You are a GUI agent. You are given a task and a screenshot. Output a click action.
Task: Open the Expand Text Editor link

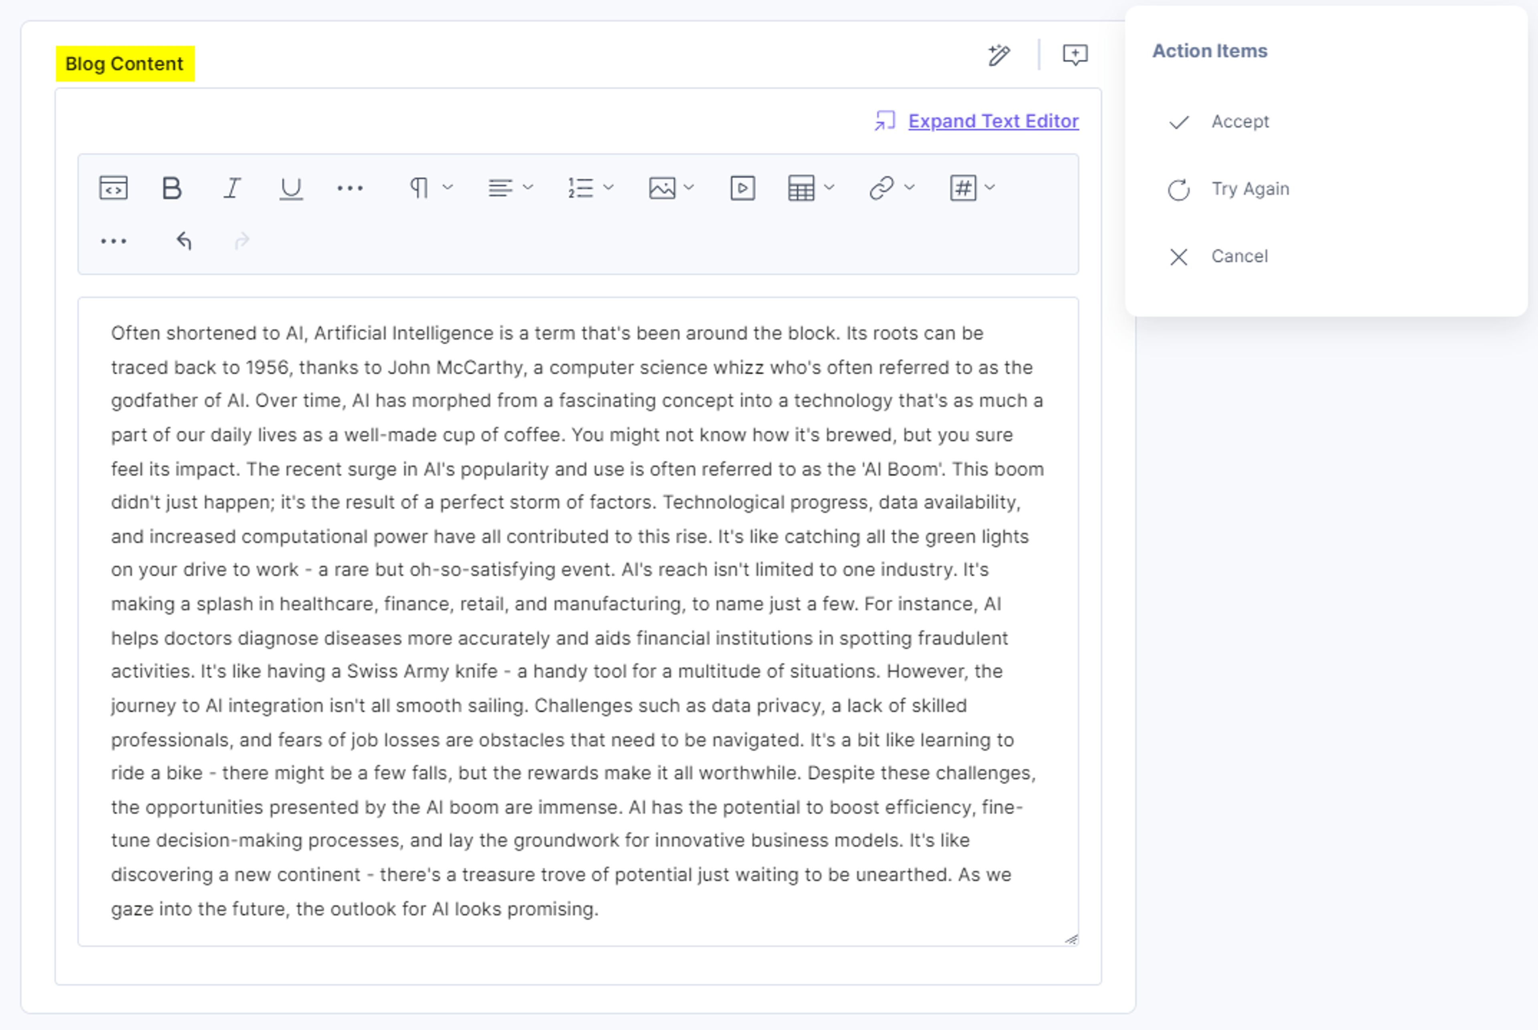point(993,121)
